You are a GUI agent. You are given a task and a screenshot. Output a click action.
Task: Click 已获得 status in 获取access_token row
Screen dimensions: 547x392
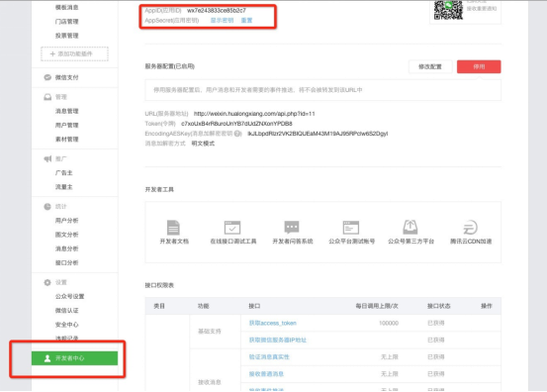point(436,324)
